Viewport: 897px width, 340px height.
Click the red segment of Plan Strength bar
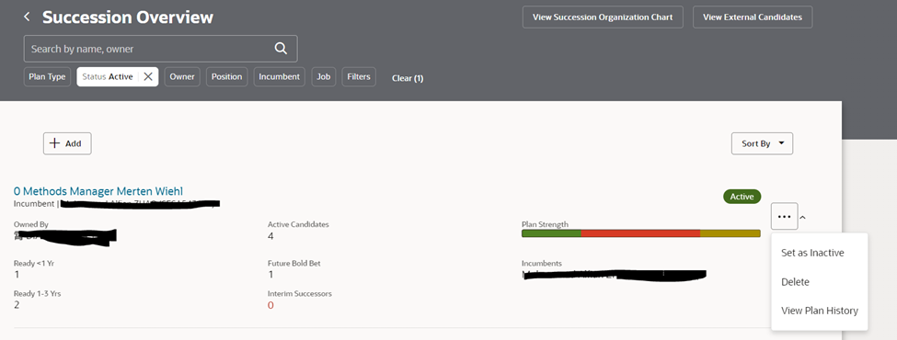point(640,233)
